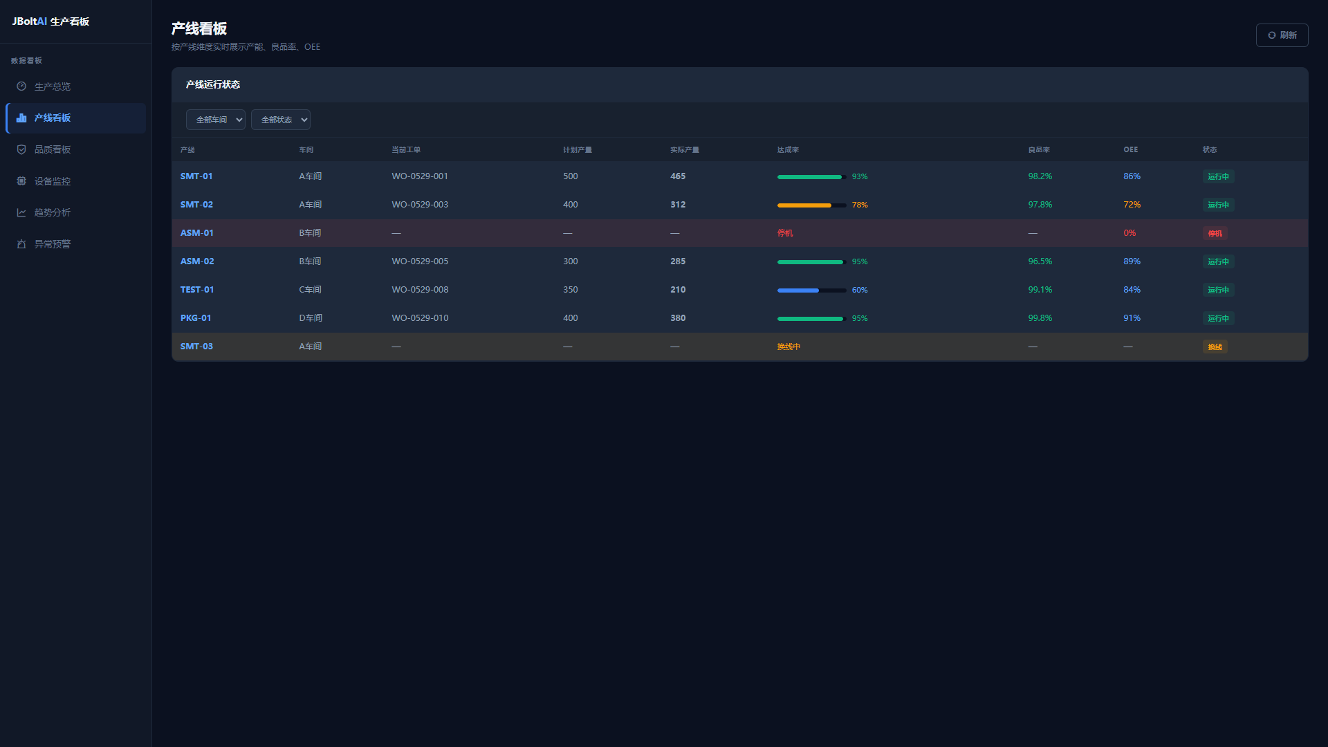Navigate to 趋势分析
Screen dimensions: 1328x747
pos(76,212)
